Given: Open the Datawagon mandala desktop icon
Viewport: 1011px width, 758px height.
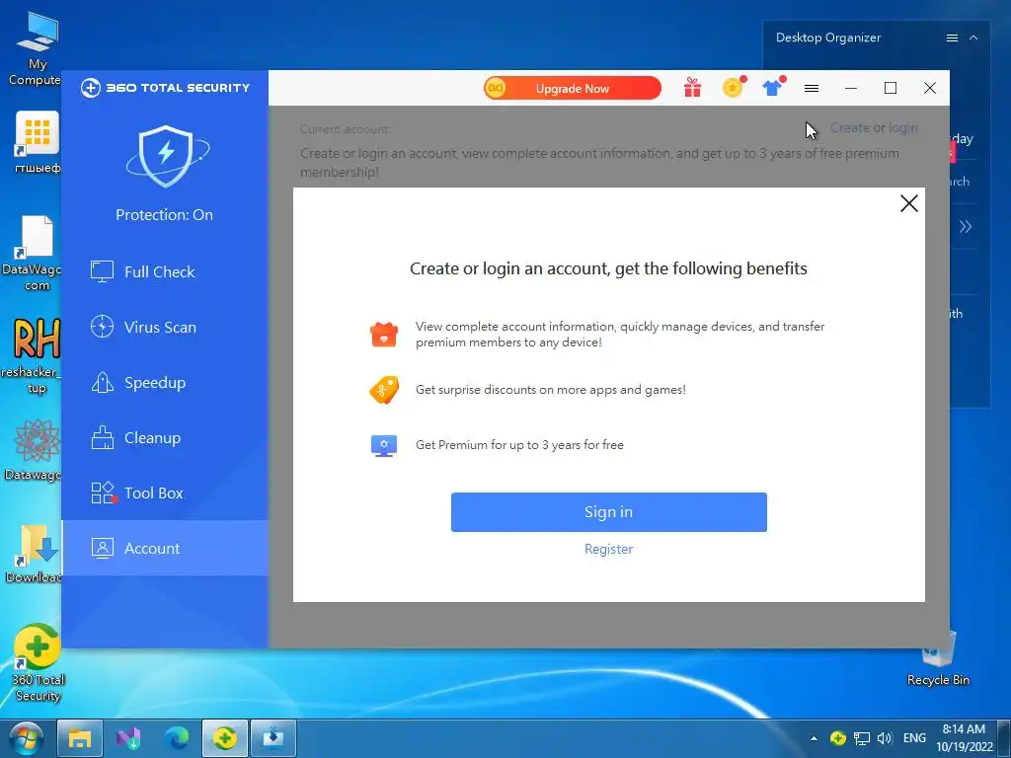Looking at the screenshot, I should click(x=36, y=450).
